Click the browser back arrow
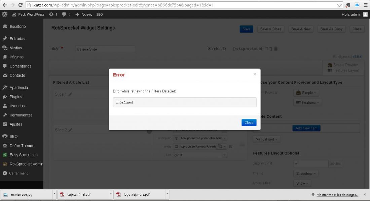This screenshot has width=370, height=201. [4, 5]
